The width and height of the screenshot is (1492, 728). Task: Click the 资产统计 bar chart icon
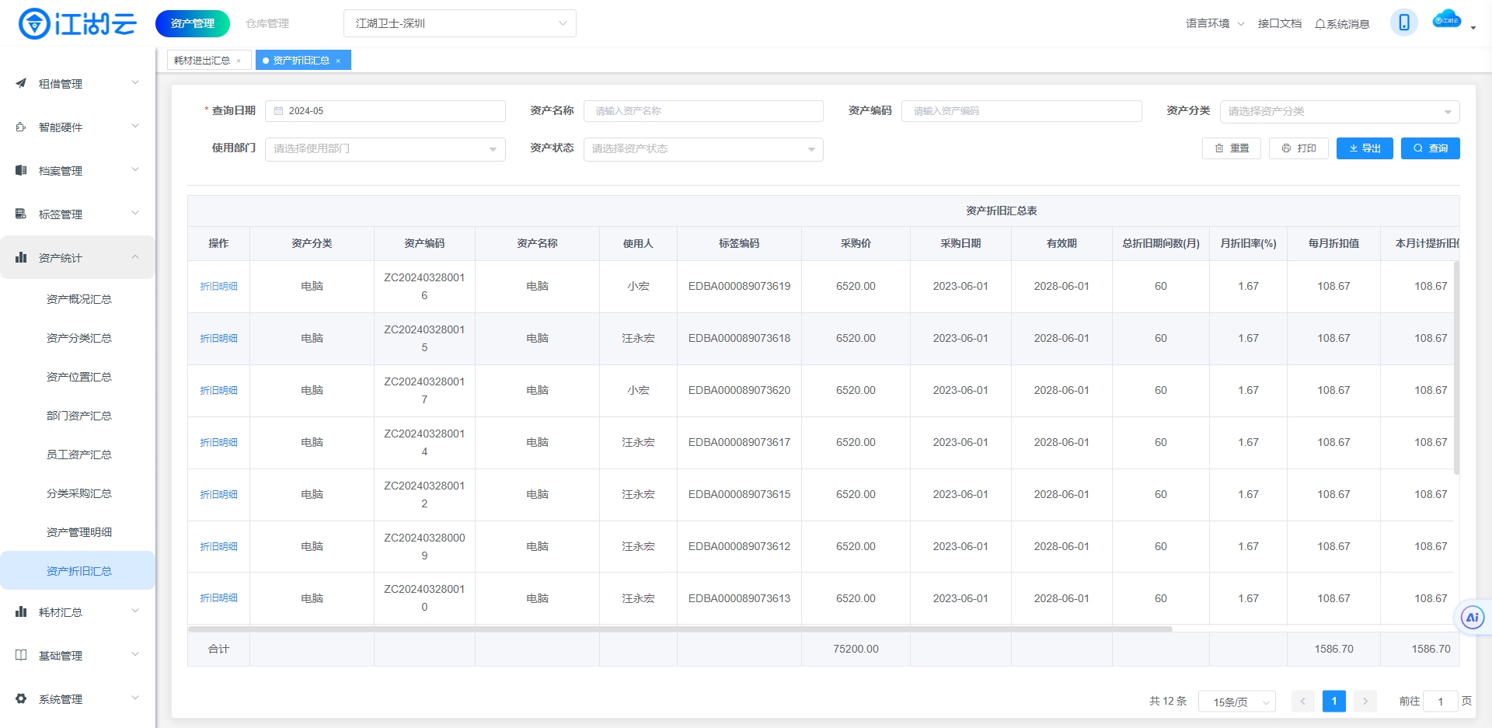pyautogui.click(x=21, y=257)
